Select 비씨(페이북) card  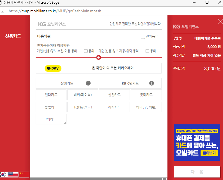[83, 95]
